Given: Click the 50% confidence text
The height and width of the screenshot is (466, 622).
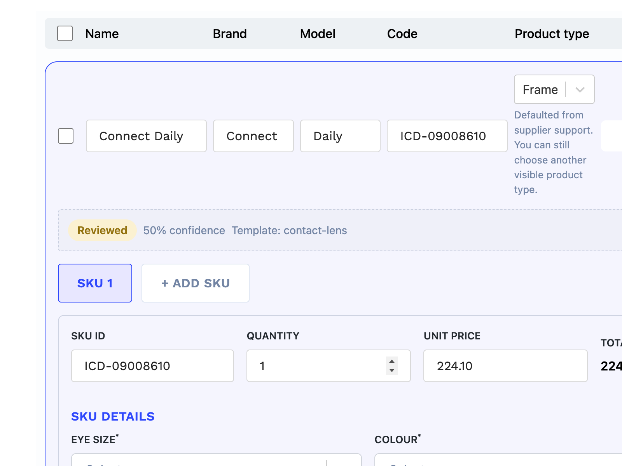Looking at the screenshot, I should (x=184, y=230).
